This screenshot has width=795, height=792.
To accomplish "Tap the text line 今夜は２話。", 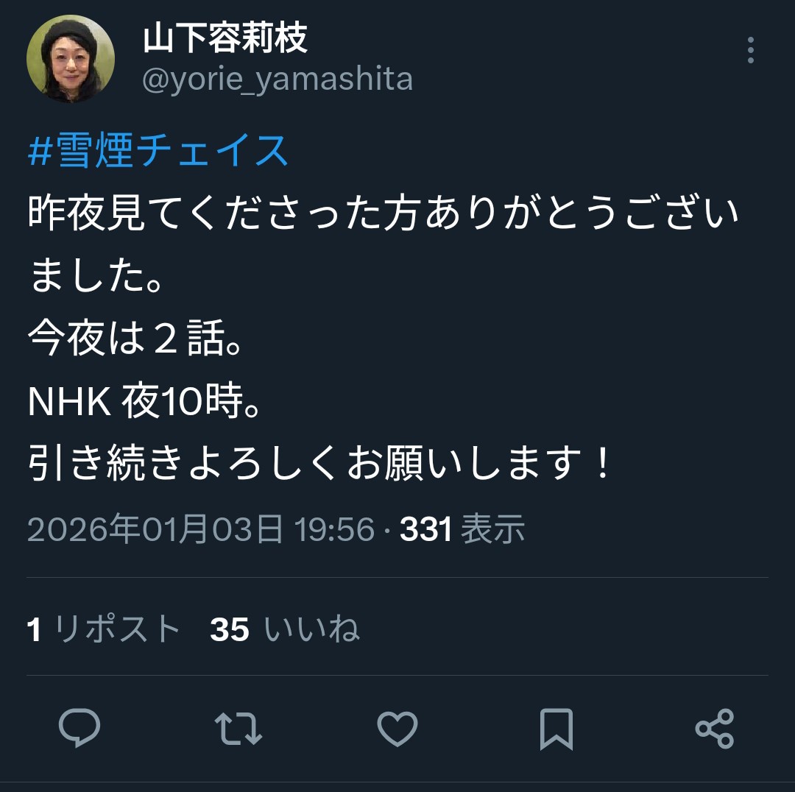I will tap(136, 338).
